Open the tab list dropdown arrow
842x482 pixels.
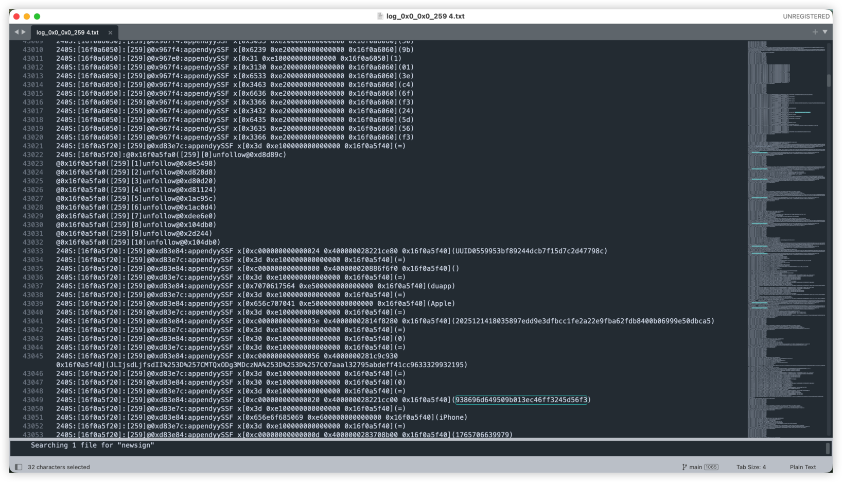coord(825,32)
